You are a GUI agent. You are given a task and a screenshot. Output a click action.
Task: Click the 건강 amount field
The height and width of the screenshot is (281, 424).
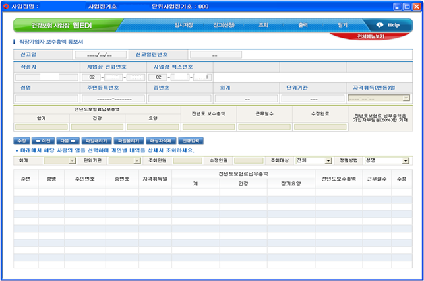tap(98, 127)
